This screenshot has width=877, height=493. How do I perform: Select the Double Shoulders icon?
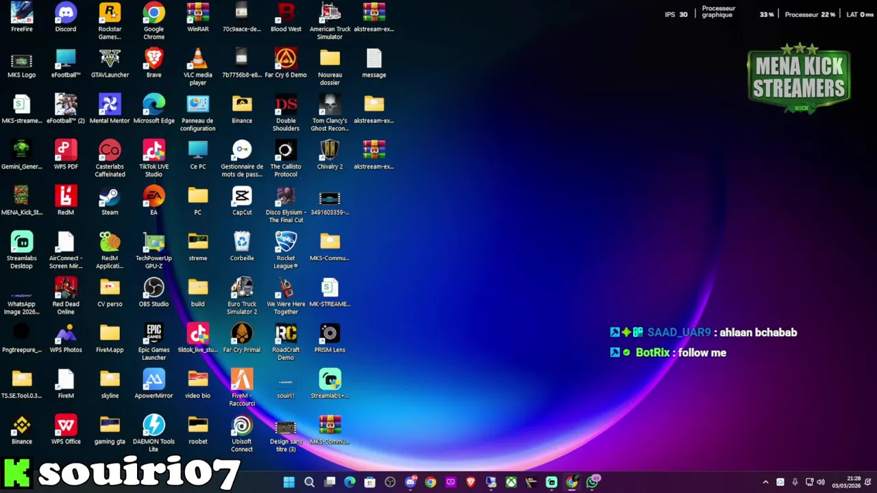(x=286, y=112)
